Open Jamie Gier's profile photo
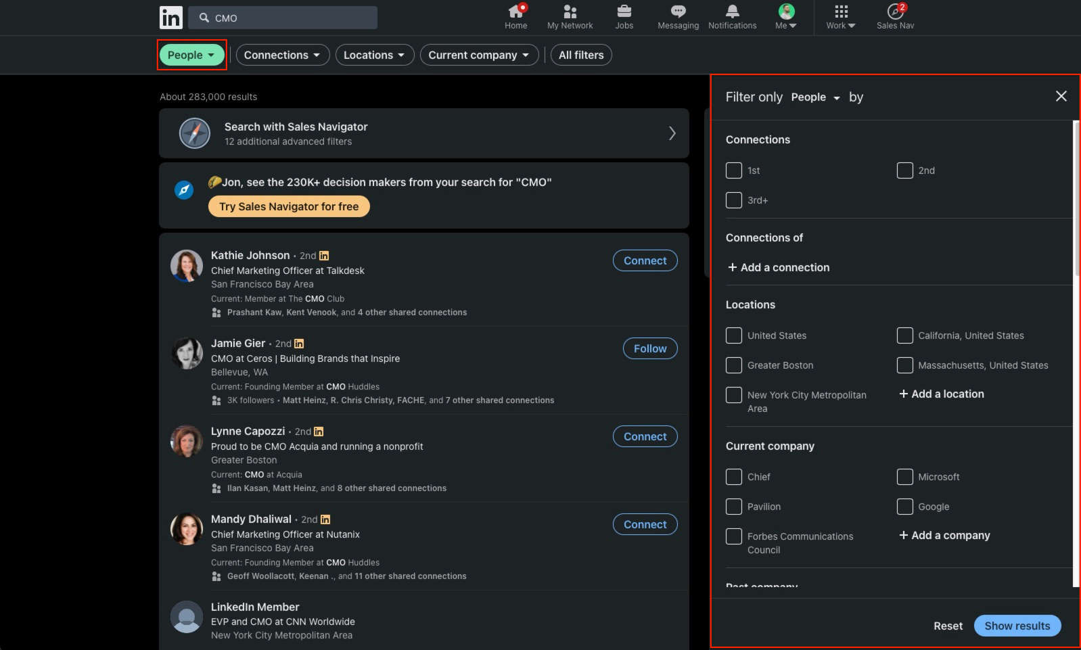 pyautogui.click(x=187, y=353)
